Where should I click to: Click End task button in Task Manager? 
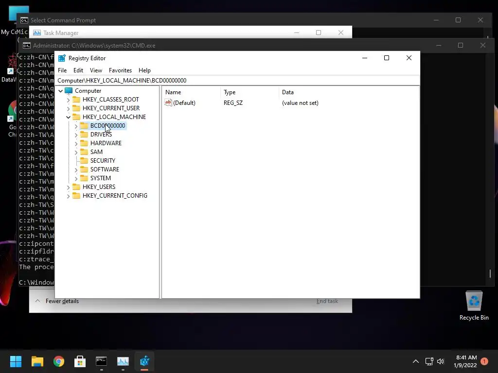tap(327, 301)
